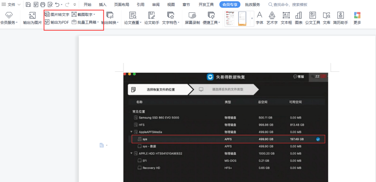
Task: Click 图片转文字 tool
Action: click(x=57, y=14)
